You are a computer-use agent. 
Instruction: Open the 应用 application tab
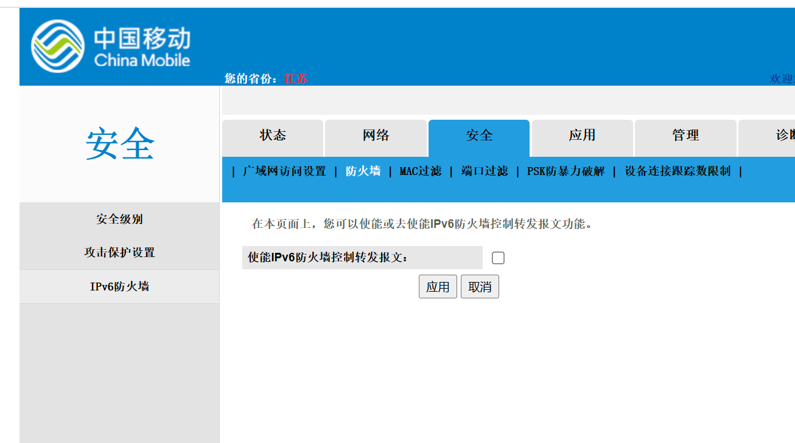[582, 136]
